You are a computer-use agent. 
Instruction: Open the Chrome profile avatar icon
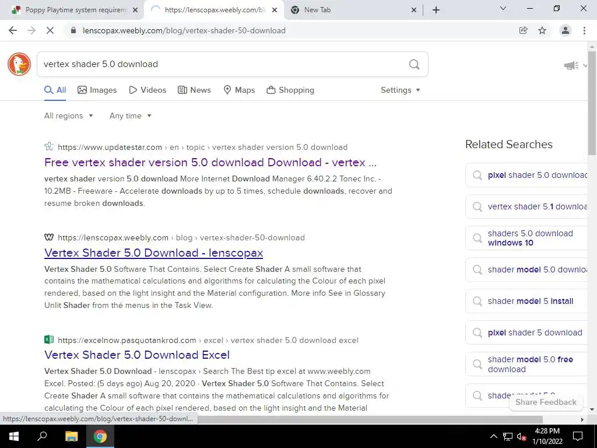coord(566,30)
